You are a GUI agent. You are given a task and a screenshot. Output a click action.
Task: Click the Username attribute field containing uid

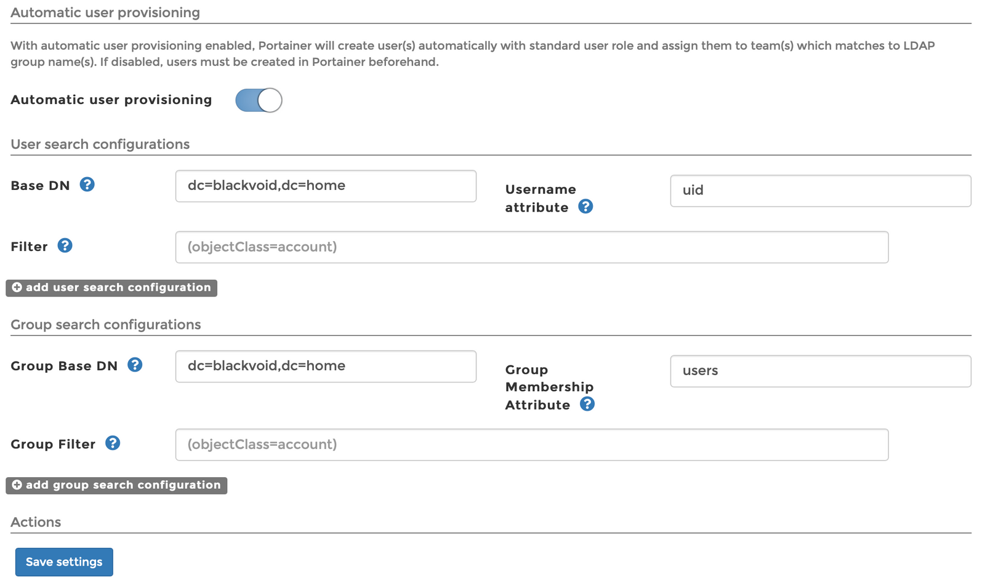[x=819, y=191]
